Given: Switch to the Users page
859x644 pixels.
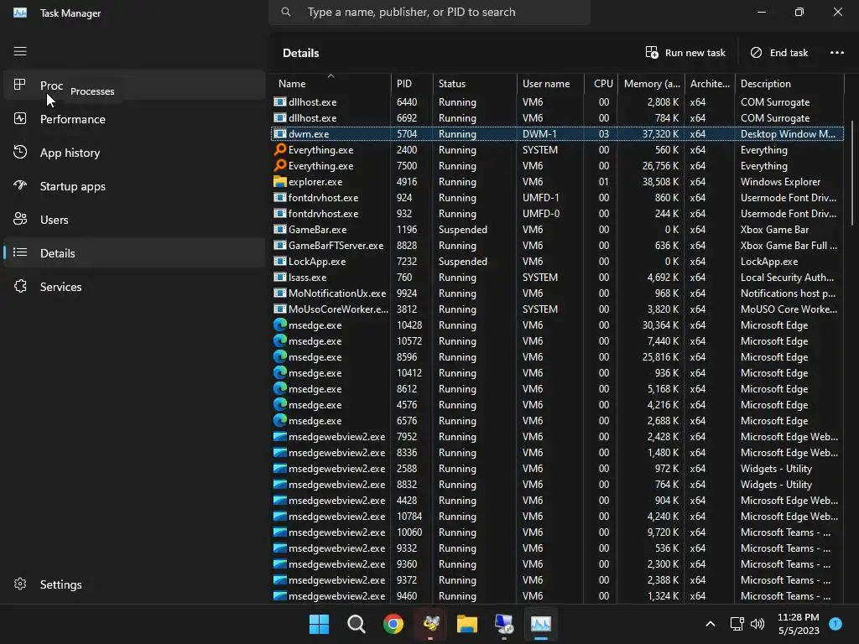Looking at the screenshot, I should (134, 220).
